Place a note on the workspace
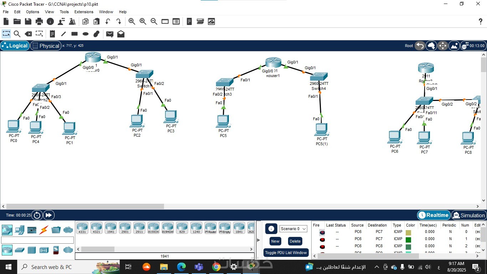 (52, 34)
